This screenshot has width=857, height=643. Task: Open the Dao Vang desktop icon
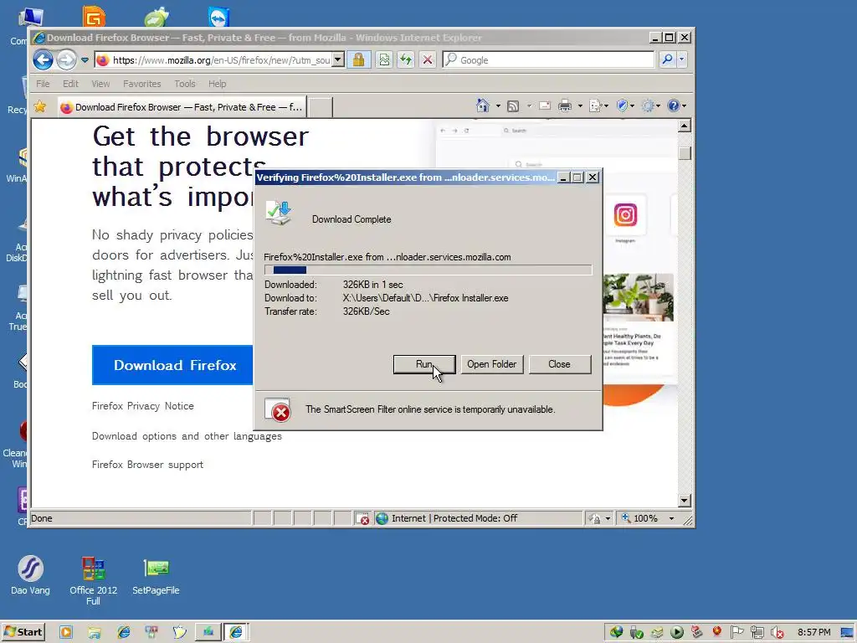pos(30,575)
